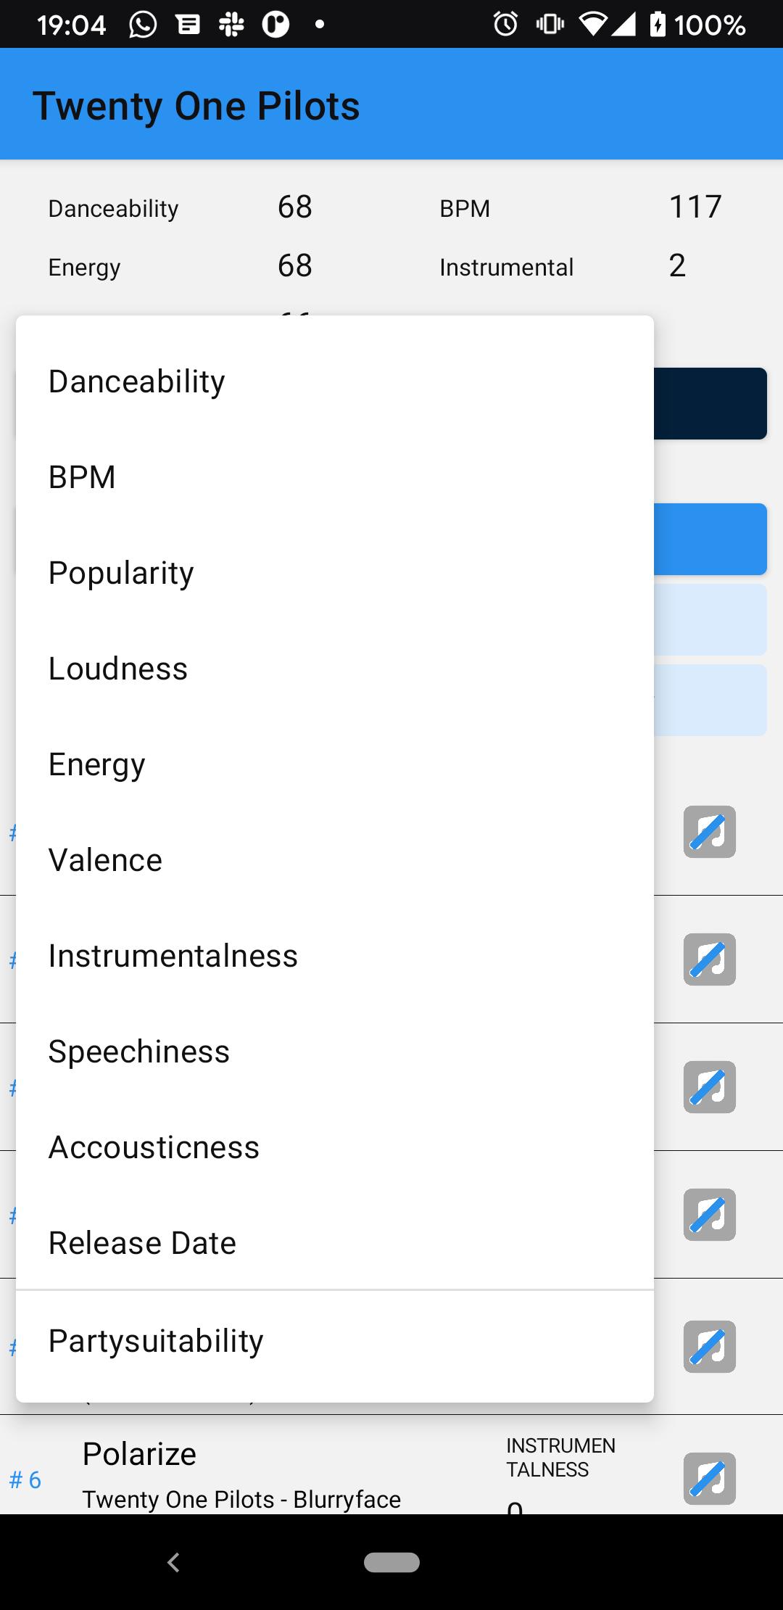Tap the second track's crossed music note icon
The height and width of the screenshot is (1610, 783).
710,959
